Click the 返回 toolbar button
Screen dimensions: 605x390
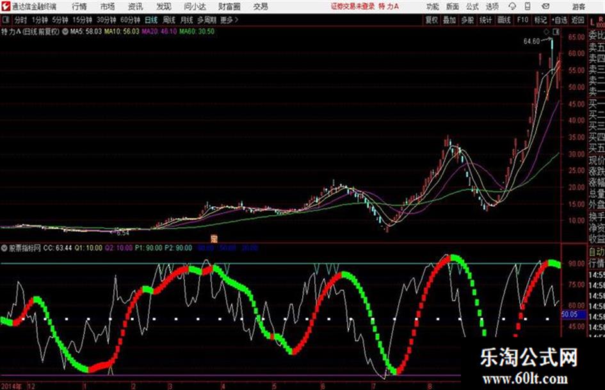(577, 20)
